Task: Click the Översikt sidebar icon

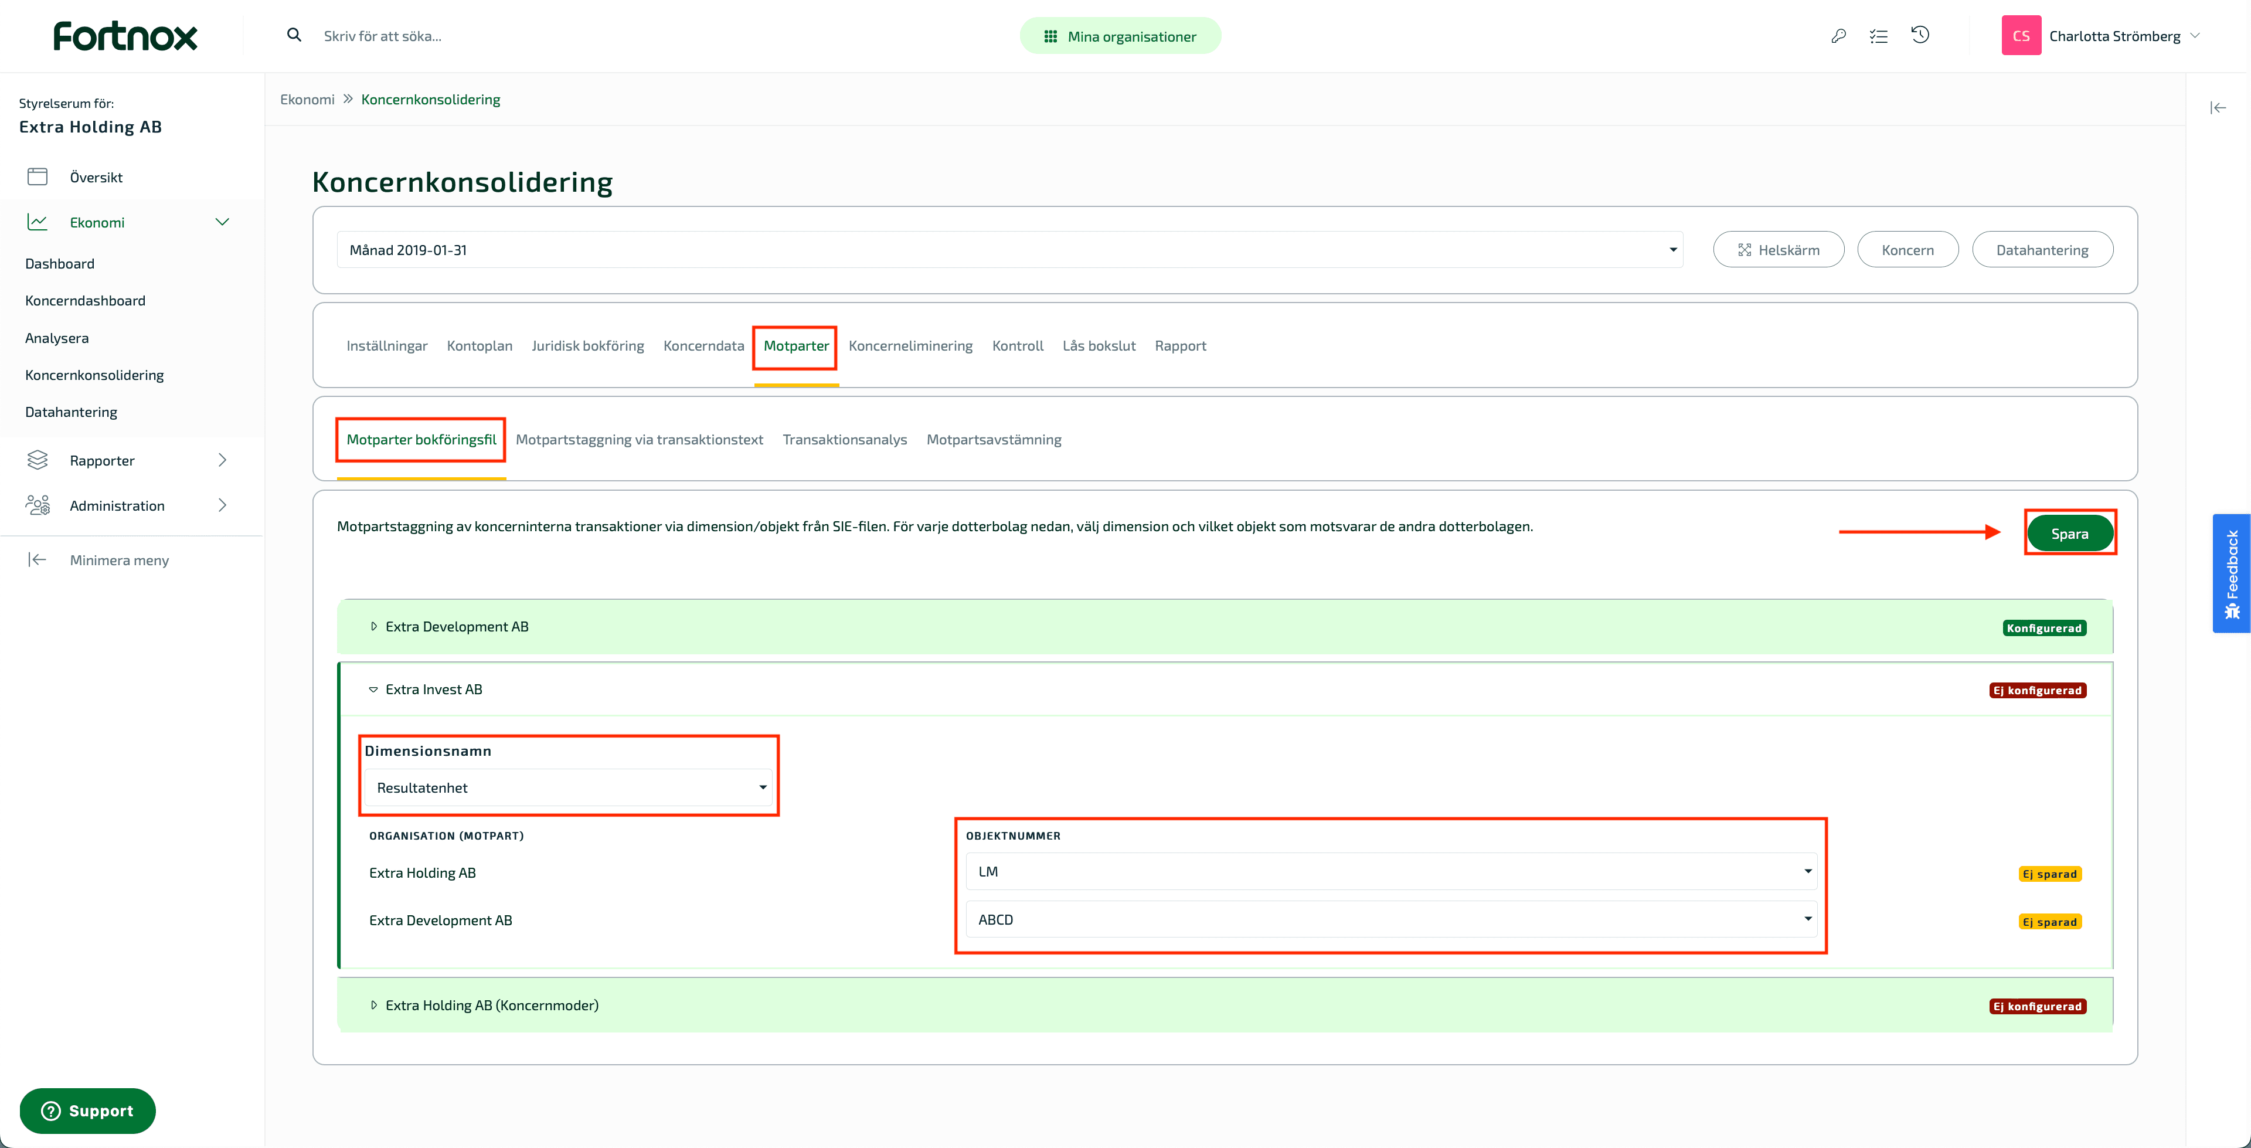Action: pyautogui.click(x=38, y=176)
